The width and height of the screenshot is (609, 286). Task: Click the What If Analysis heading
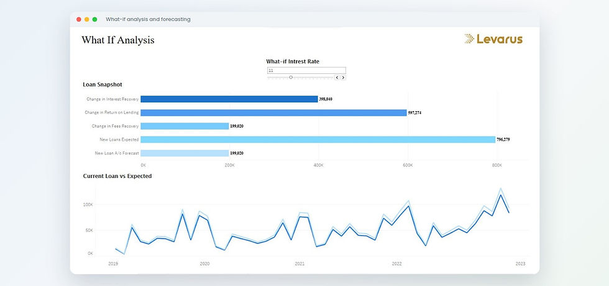117,40
